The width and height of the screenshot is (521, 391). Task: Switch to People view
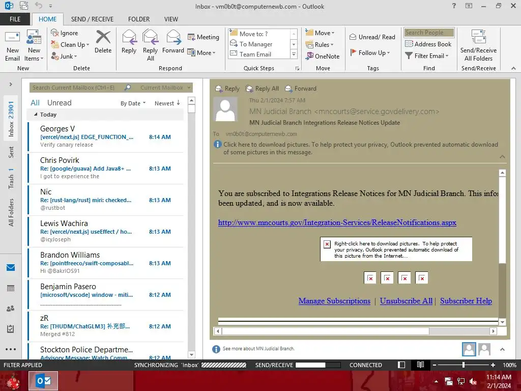11,309
